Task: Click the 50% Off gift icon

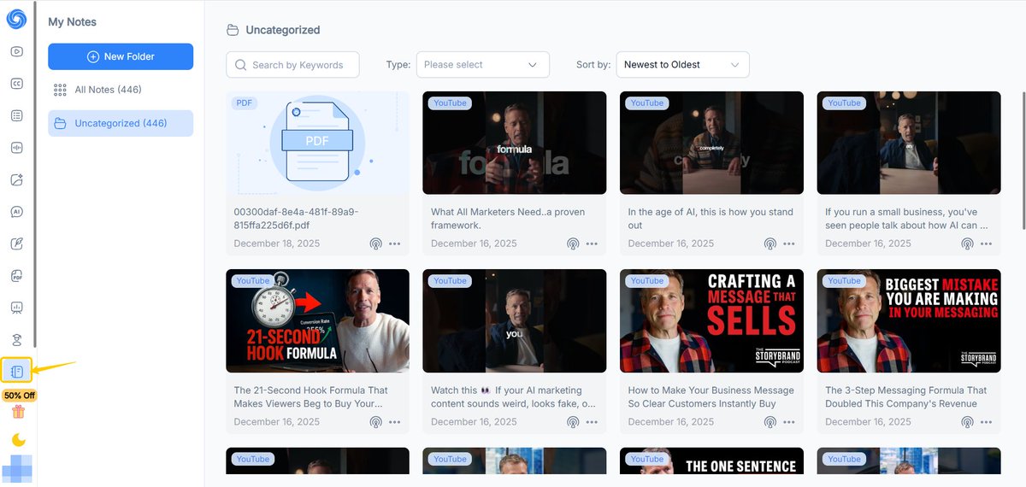Action: pyautogui.click(x=18, y=412)
